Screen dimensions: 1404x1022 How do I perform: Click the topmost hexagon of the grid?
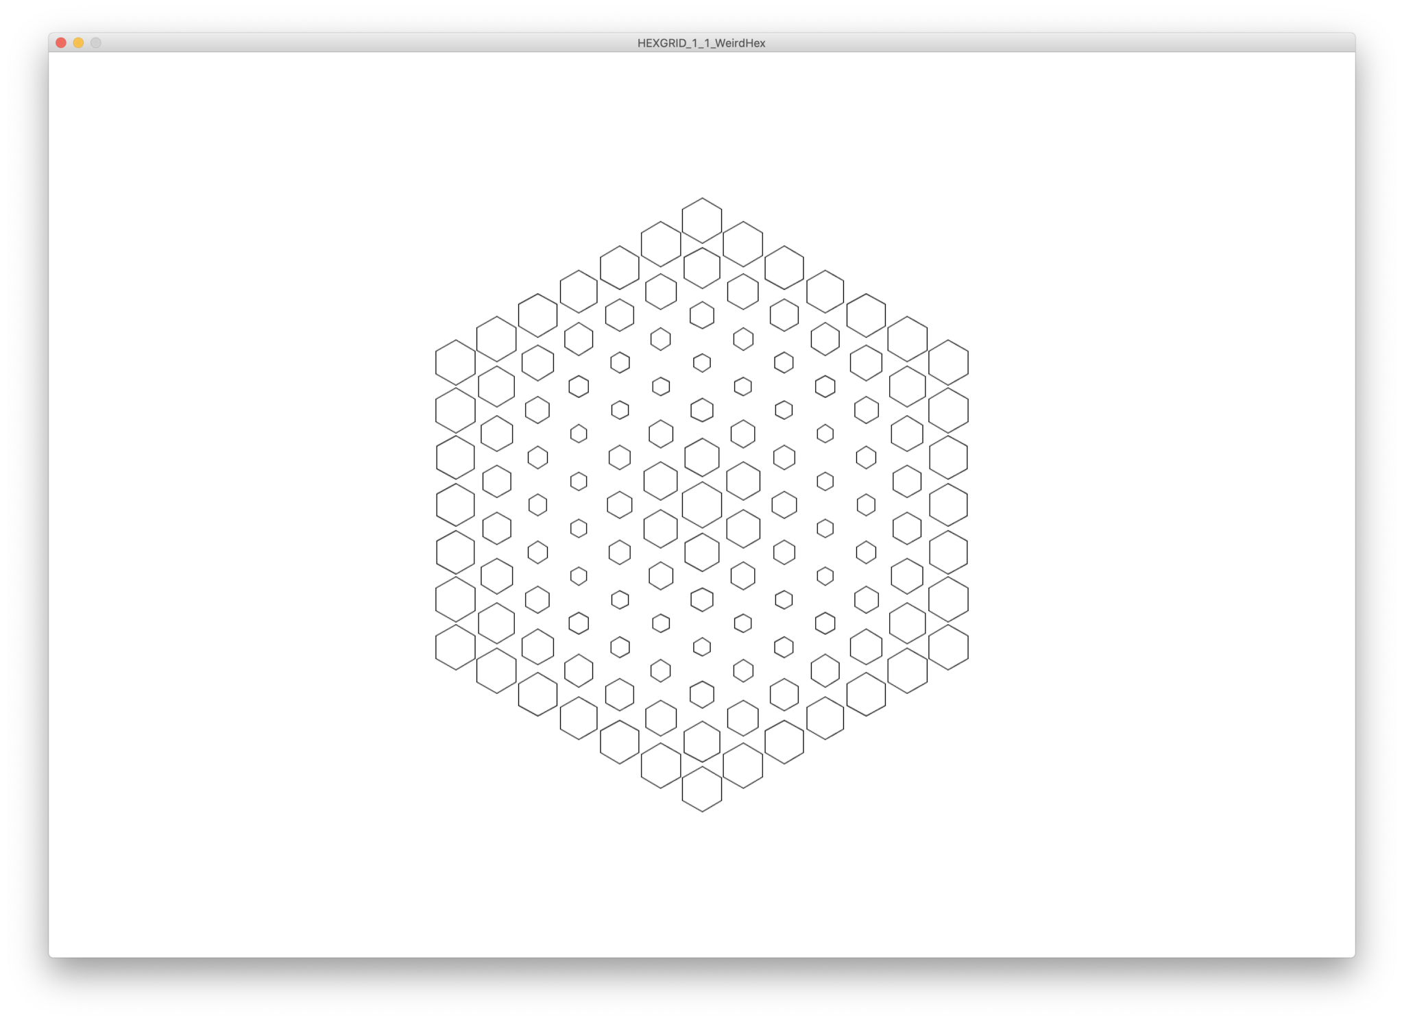pyautogui.click(x=701, y=221)
